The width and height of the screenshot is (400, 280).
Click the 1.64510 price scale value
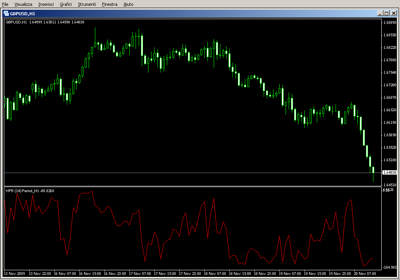point(390,185)
